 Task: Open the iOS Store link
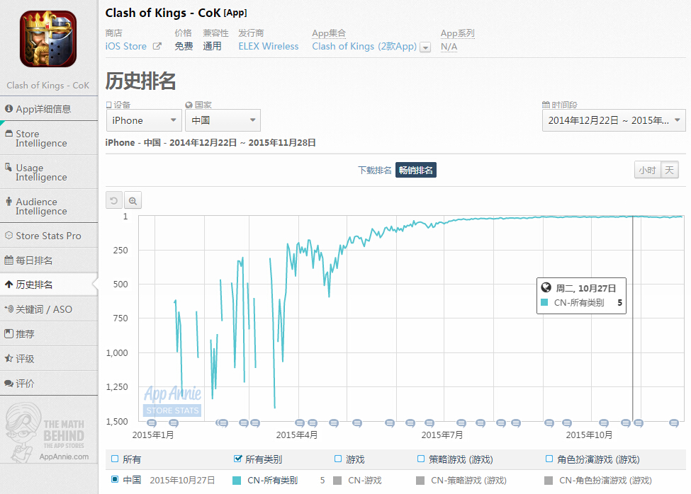(126, 46)
